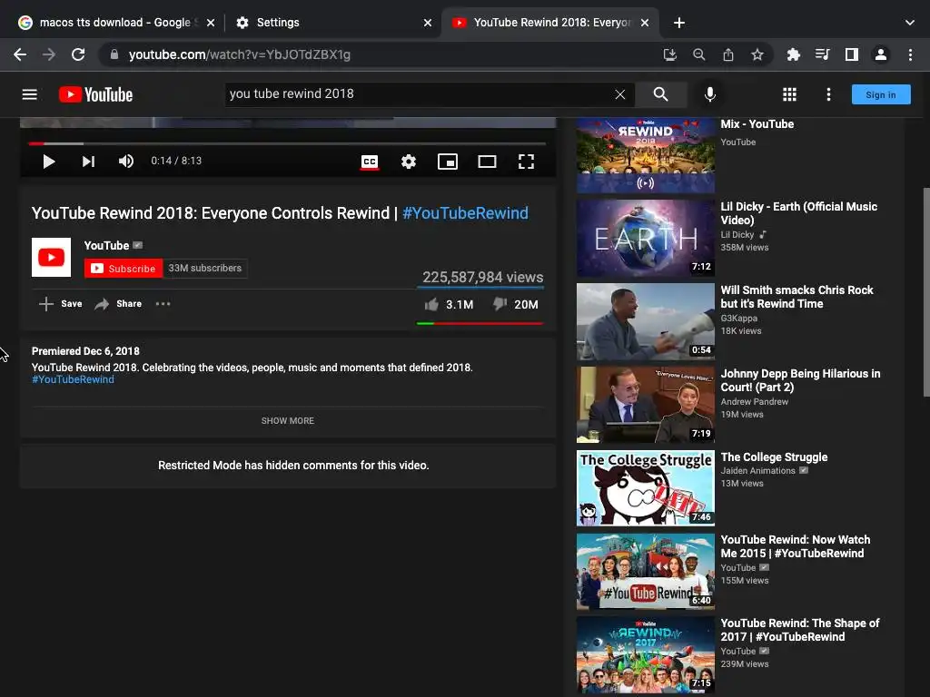Image resolution: width=930 pixels, height=697 pixels.
Task: Click the Sign in button
Action: 881,94
